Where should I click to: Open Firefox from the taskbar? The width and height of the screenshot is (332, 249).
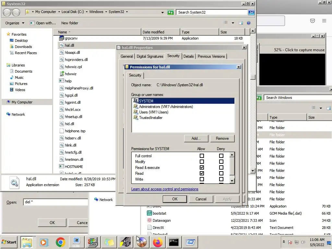[158, 242]
